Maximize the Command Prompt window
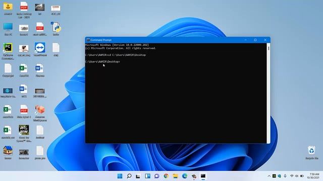This screenshot has height=181, width=323. pyautogui.click(x=255, y=40)
